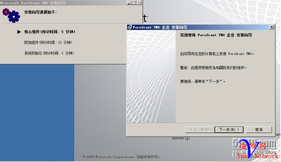Select 核心组件 (预计时间: 5 分钟) step
The image size is (281, 162).
coord(50,32)
